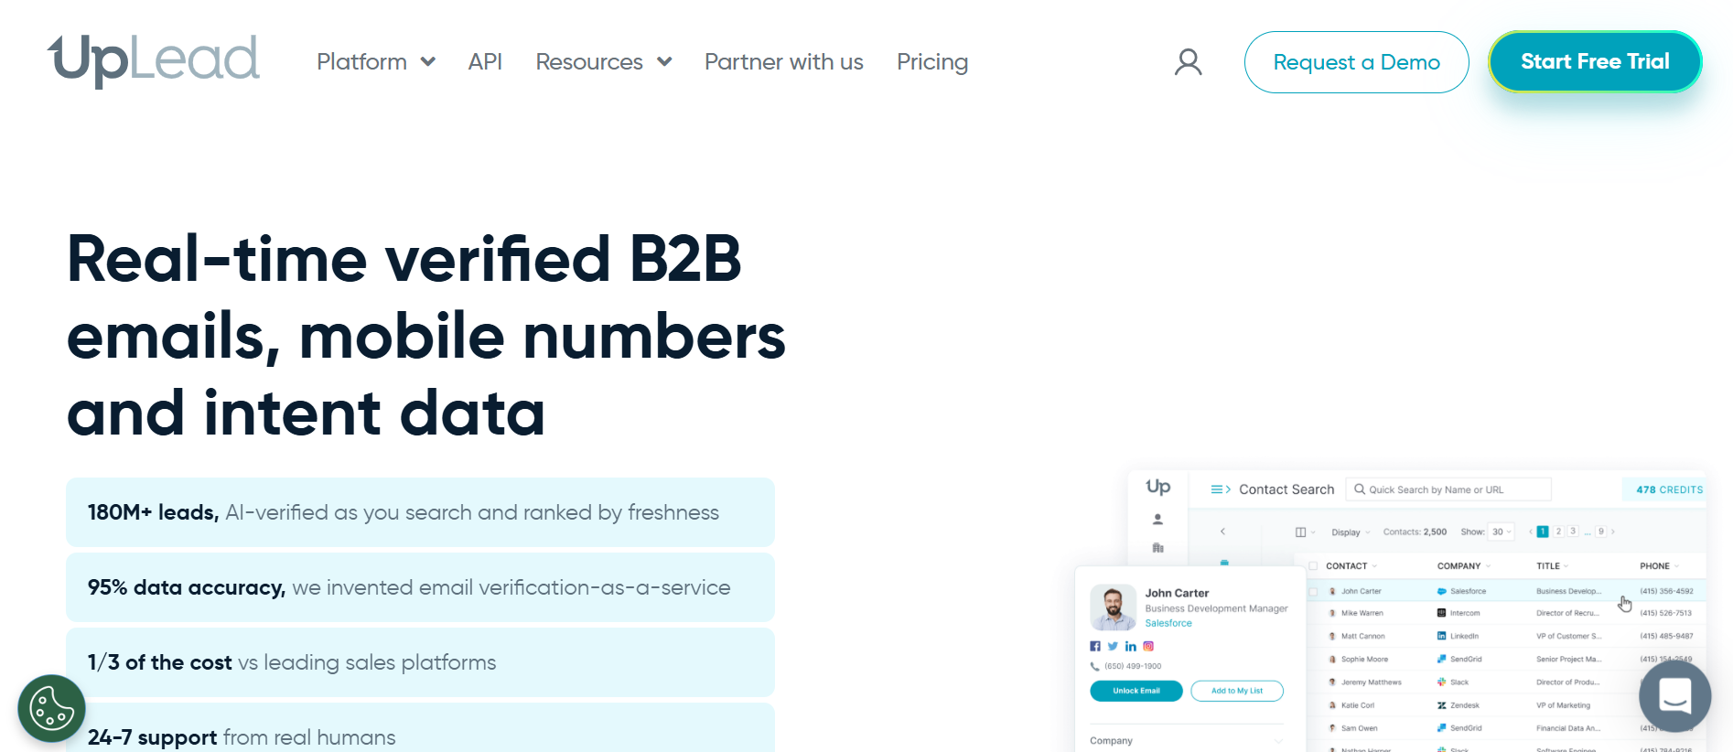Screen dimensions: 1733x752
Task: Expand the Resources dropdown menu
Action: (x=603, y=62)
